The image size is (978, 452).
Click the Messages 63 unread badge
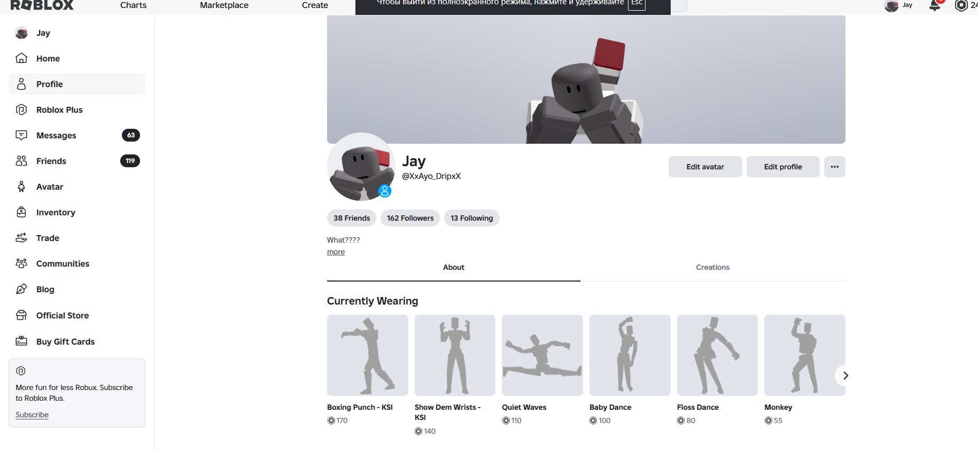click(131, 135)
